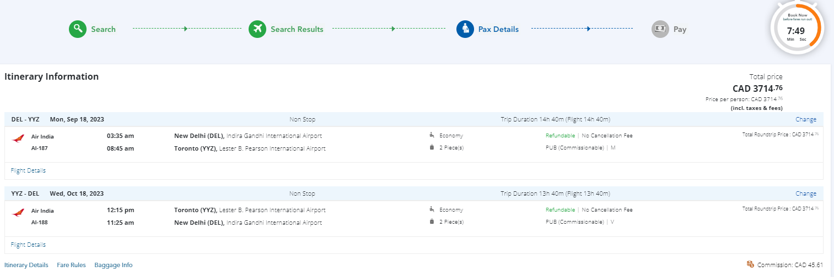
Task: Expand Flight Details for the YYZ-DEL flight
Action: 28,245
